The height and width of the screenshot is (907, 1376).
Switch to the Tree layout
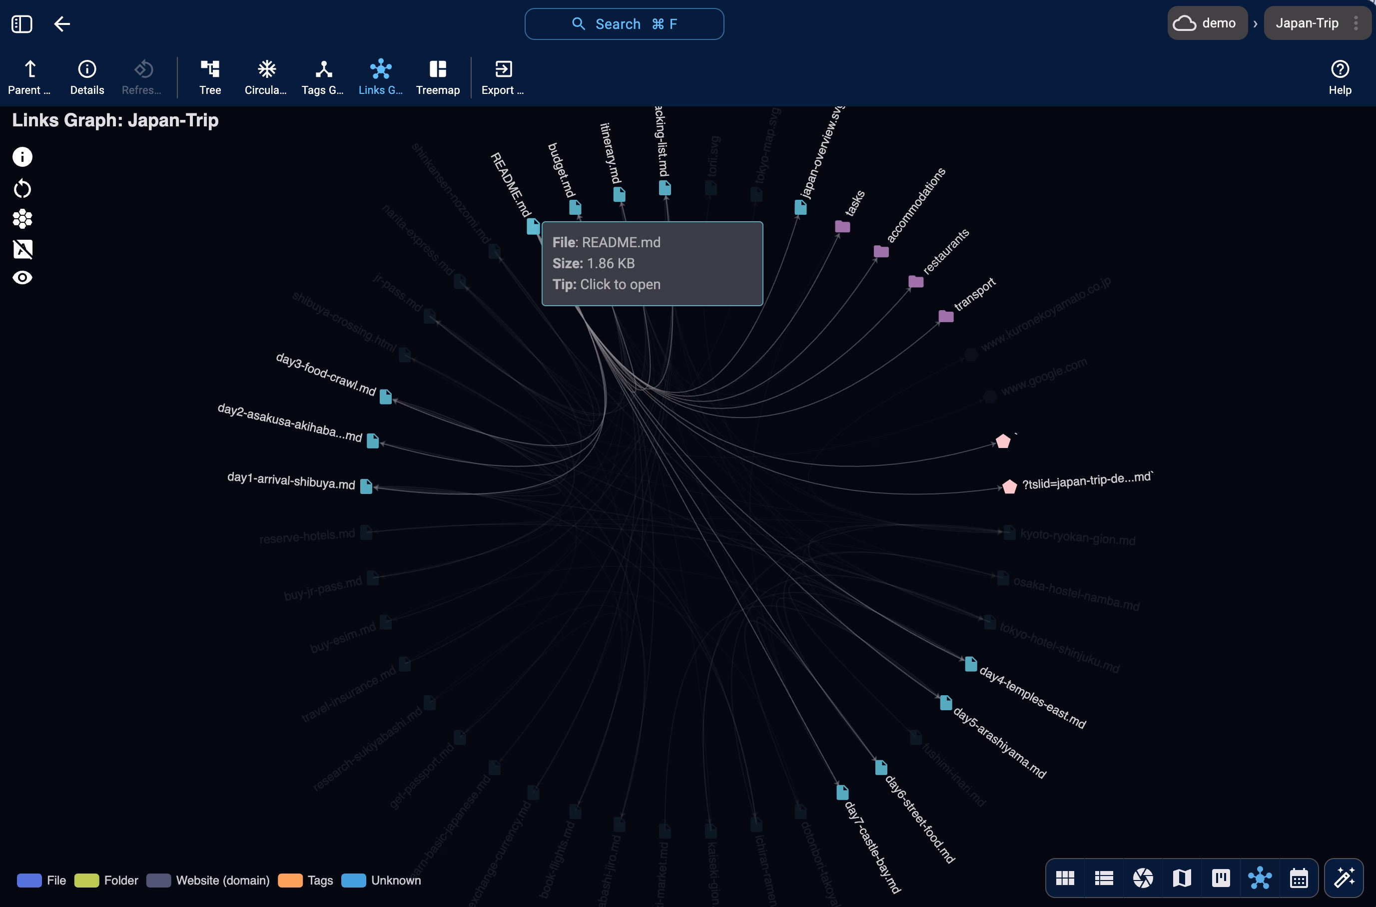pyautogui.click(x=210, y=76)
